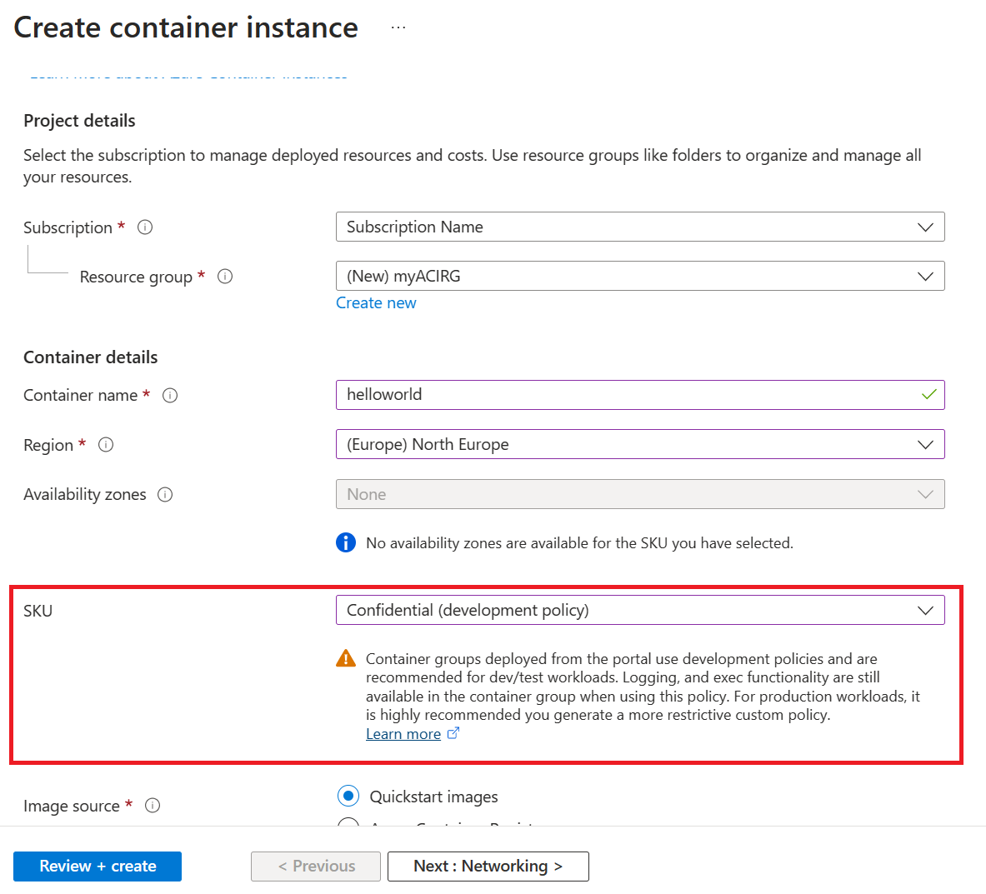
Task: Click the blue info icon about availability zones
Action: (346, 542)
